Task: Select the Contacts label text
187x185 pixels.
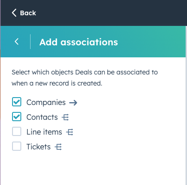Action: click(x=42, y=117)
